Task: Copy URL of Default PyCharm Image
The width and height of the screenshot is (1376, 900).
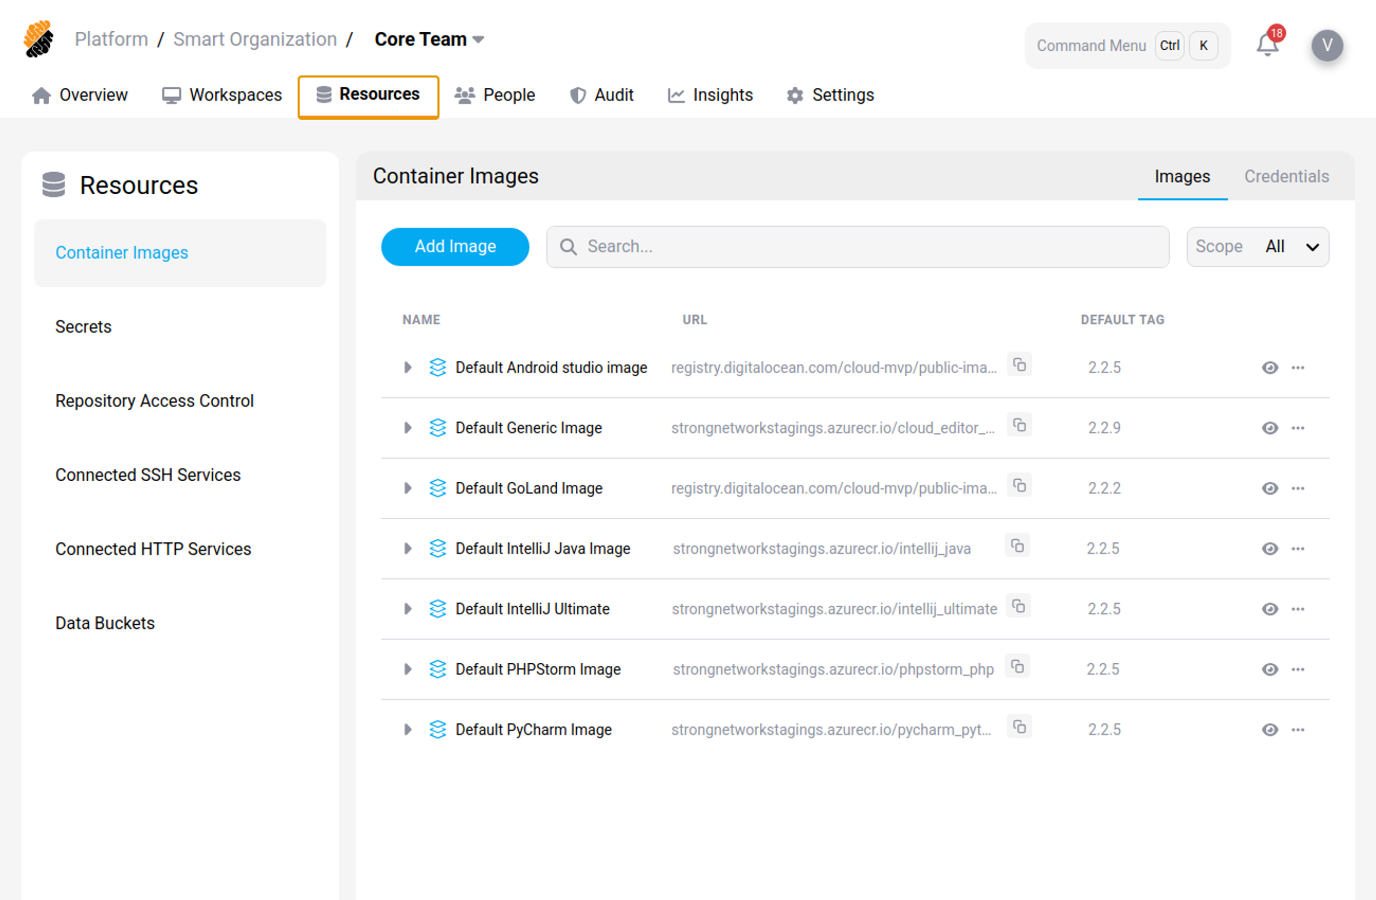Action: (x=1019, y=726)
